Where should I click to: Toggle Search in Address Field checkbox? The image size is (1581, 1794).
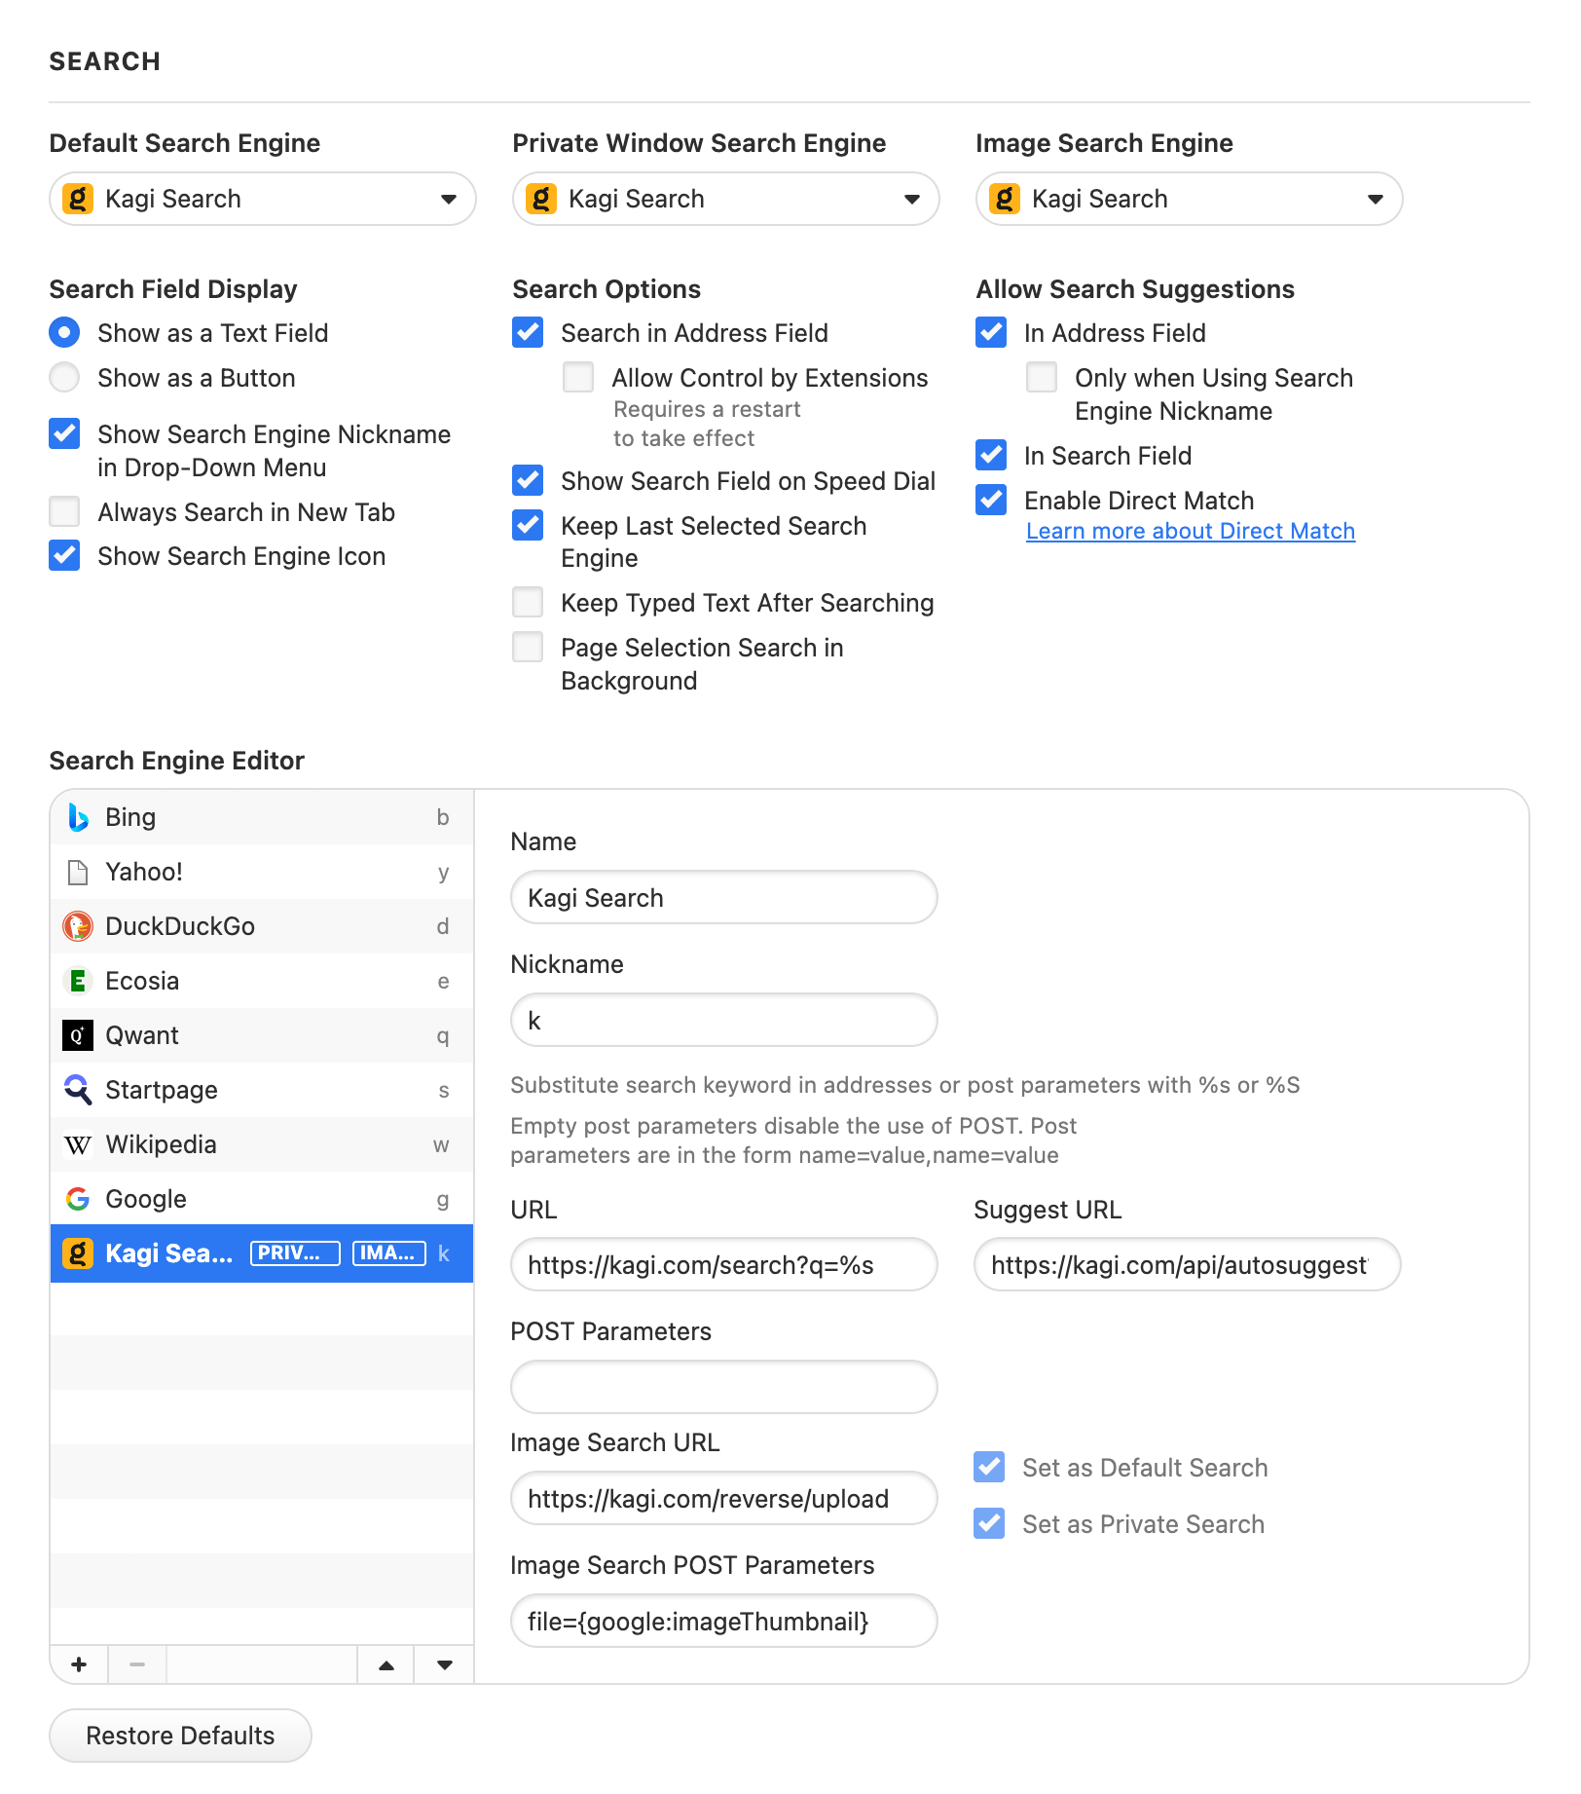pos(528,333)
